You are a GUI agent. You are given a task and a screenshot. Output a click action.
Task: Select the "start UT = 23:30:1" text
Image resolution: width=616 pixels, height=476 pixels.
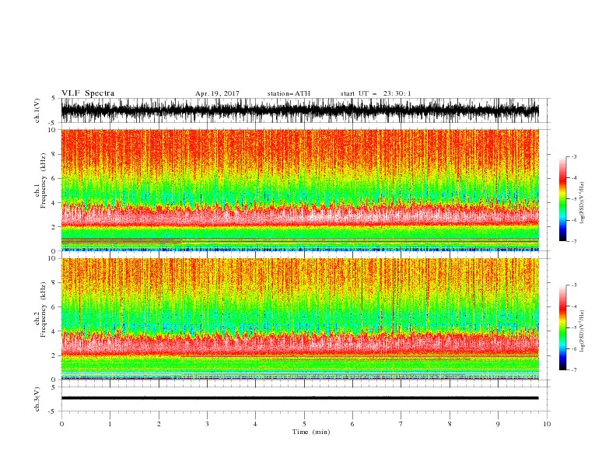(376, 93)
